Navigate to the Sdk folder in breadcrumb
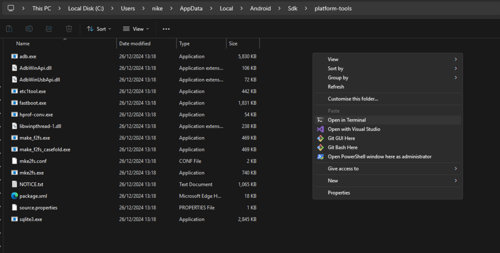 pyautogui.click(x=292, y=8)
